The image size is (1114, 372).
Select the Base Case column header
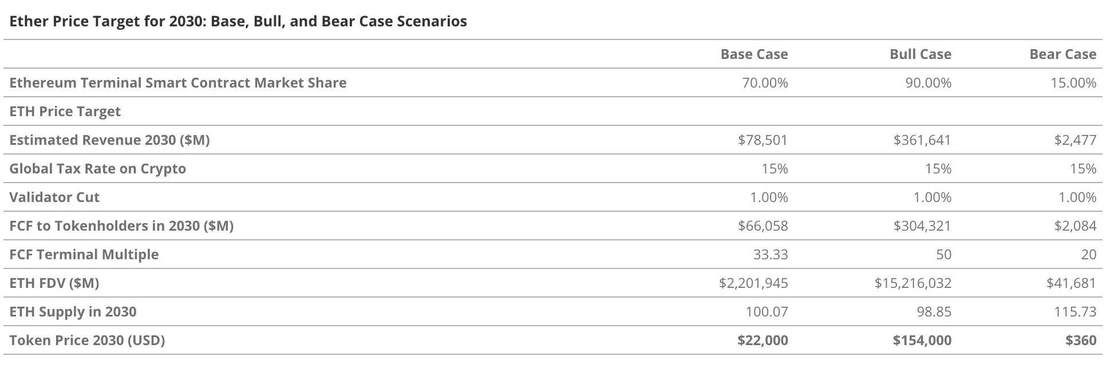click(754, 54)
